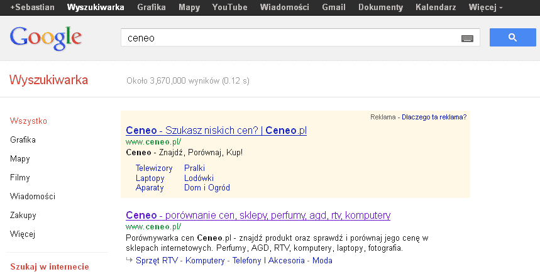Go to Gmail in the top bar
This screenshot has width=540, height=274.
pos(333,8)
